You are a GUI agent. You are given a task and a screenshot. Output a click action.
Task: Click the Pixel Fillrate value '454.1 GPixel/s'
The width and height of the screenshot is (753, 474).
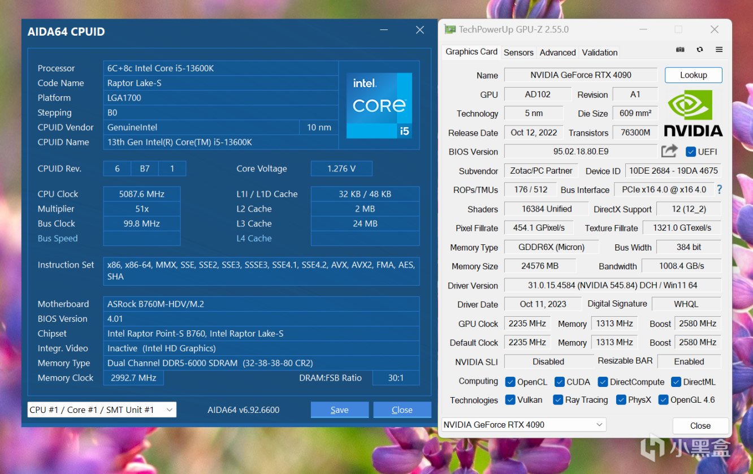click(539, 228)
